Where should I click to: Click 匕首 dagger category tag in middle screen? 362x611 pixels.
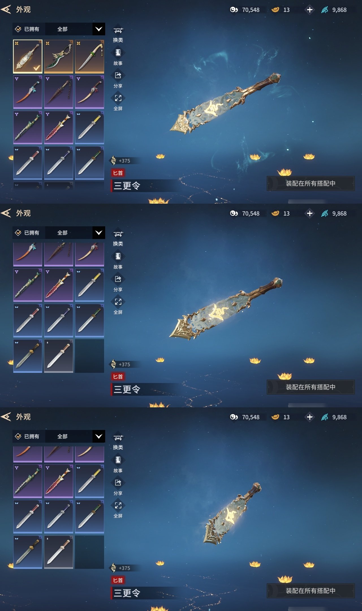[118, 377]
